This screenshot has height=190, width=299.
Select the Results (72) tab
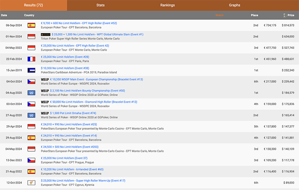click(34, 5)
